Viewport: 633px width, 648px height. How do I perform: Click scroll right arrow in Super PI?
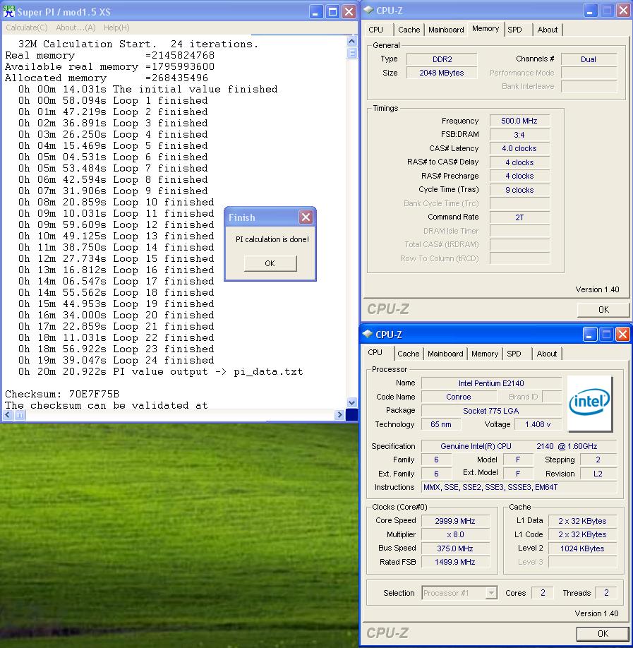click(339, 415)
